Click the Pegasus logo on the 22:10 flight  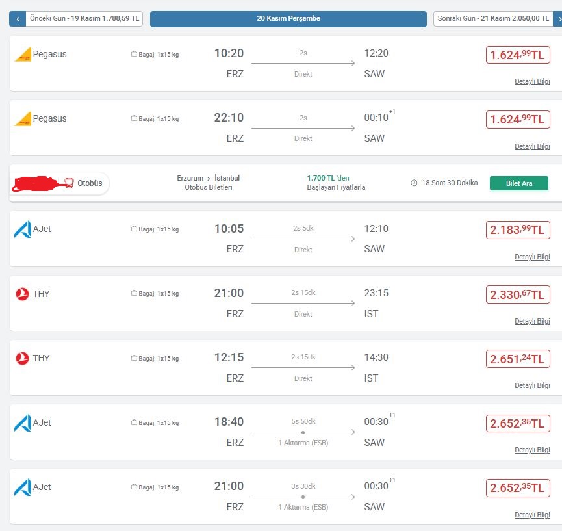(x=23, y=119)
